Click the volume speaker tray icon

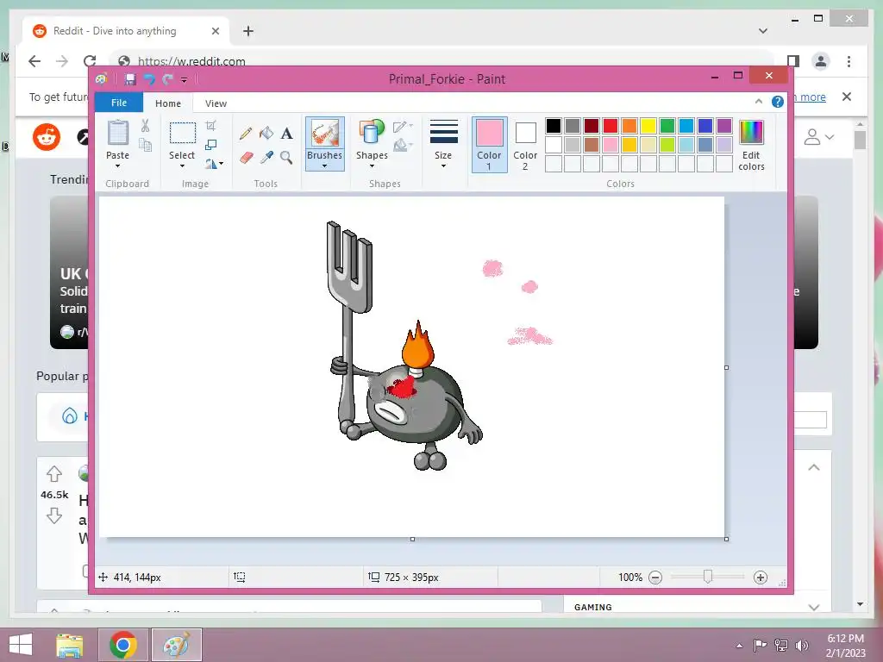[802, 646]
